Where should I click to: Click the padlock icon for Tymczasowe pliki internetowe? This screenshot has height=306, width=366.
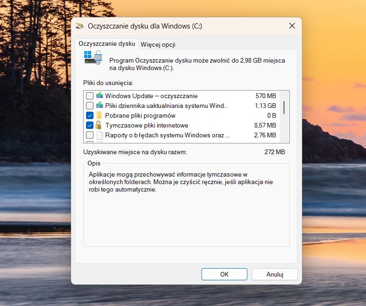click(x=99, y=125)
